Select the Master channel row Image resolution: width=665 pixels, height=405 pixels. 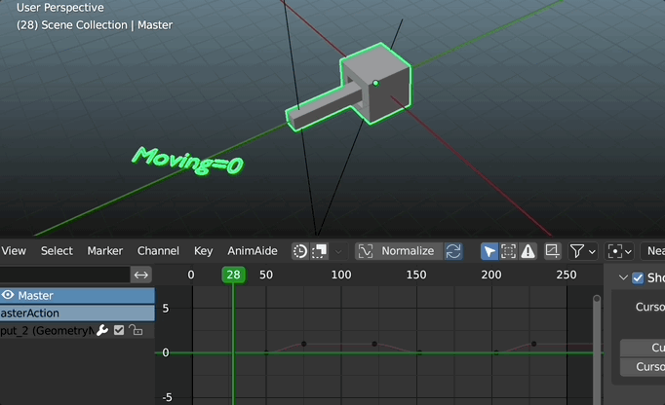pyautogui.click(x=77, y=295)
